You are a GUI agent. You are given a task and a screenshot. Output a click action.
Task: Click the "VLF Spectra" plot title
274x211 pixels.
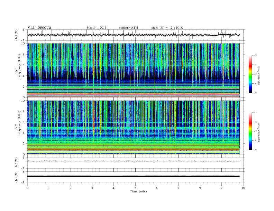[39, 27]
